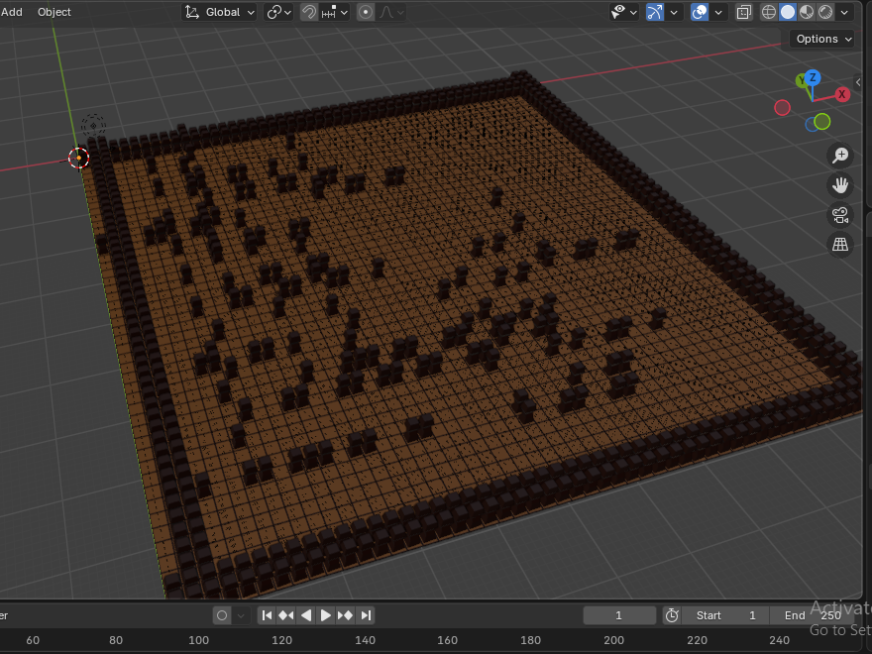
Task: Click frame 100 on the timeline ruler
Action: coord(198,640)
